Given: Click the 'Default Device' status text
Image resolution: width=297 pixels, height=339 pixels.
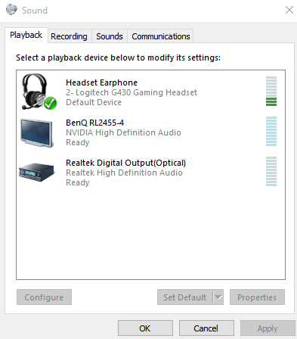Looking at the screenshot, I should [x=94, y=102].
